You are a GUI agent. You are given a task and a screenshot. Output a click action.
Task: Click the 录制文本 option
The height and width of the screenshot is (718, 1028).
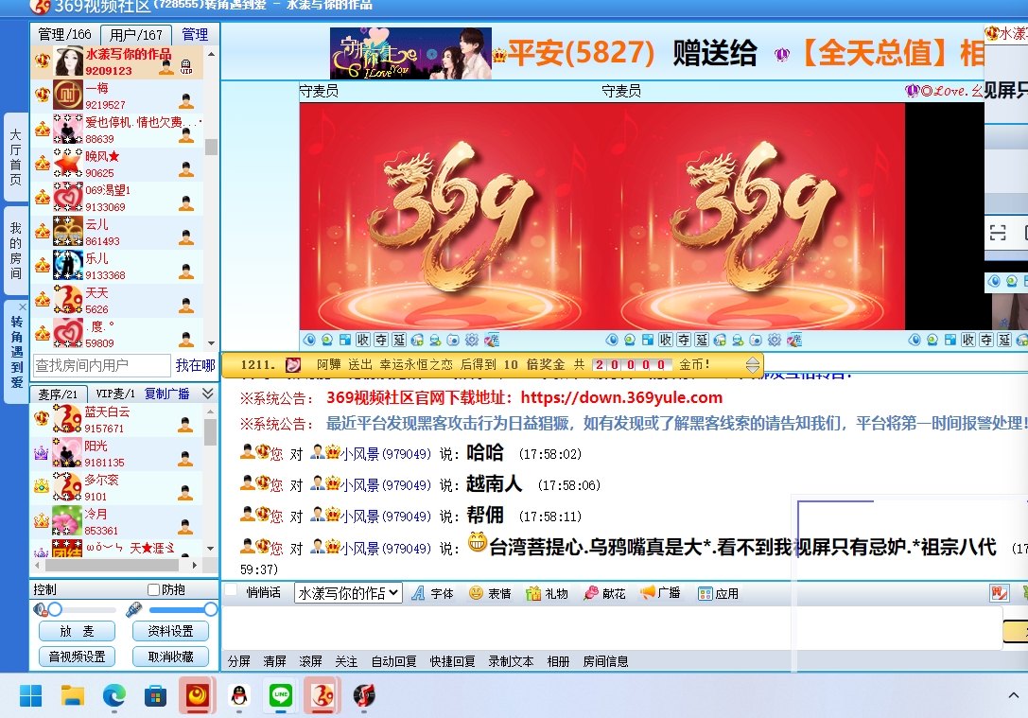point(511,661)
